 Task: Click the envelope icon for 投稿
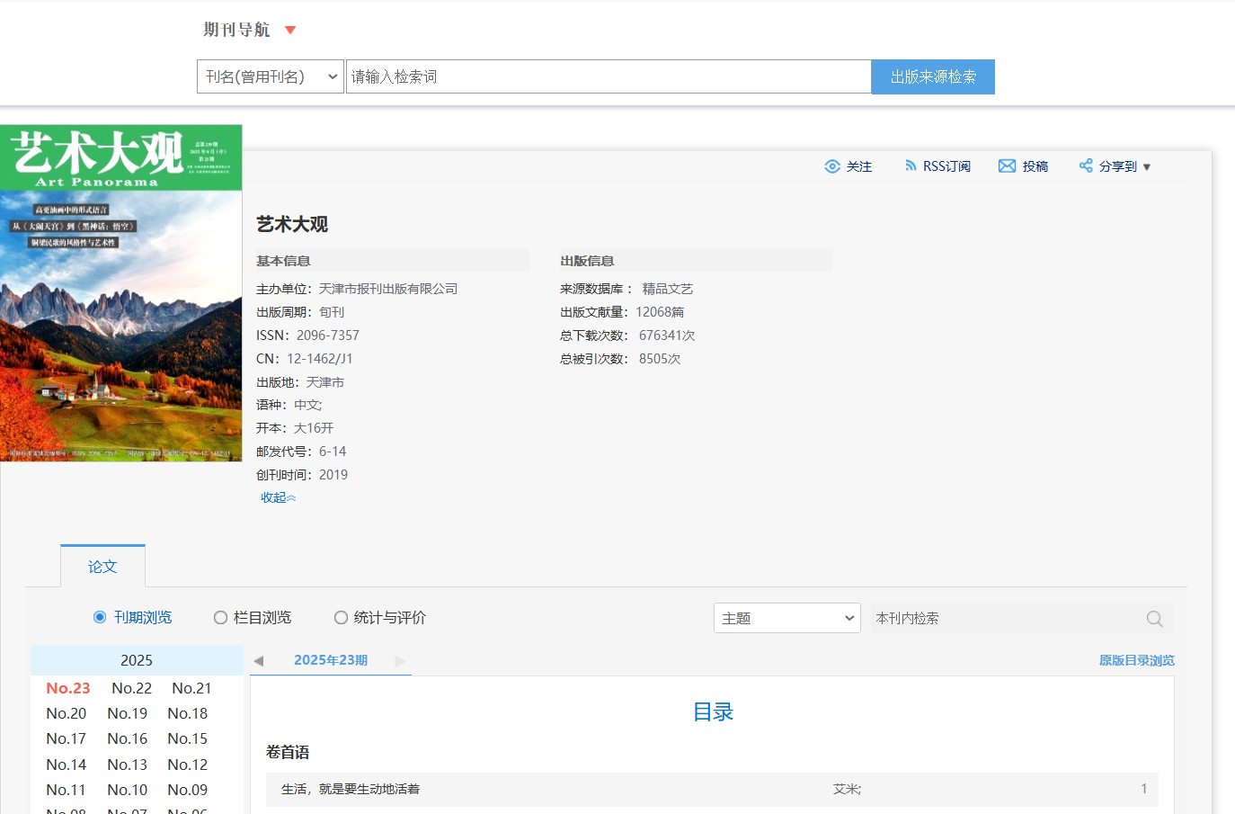click(1007, 166)
